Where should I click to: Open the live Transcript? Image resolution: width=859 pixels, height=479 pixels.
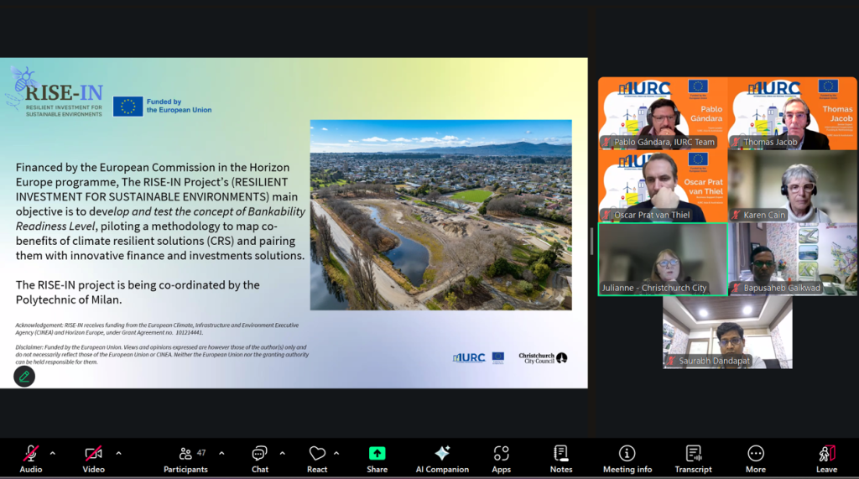[x=693, y=457]
